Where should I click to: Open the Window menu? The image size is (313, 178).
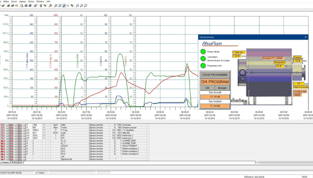[40, 1]
